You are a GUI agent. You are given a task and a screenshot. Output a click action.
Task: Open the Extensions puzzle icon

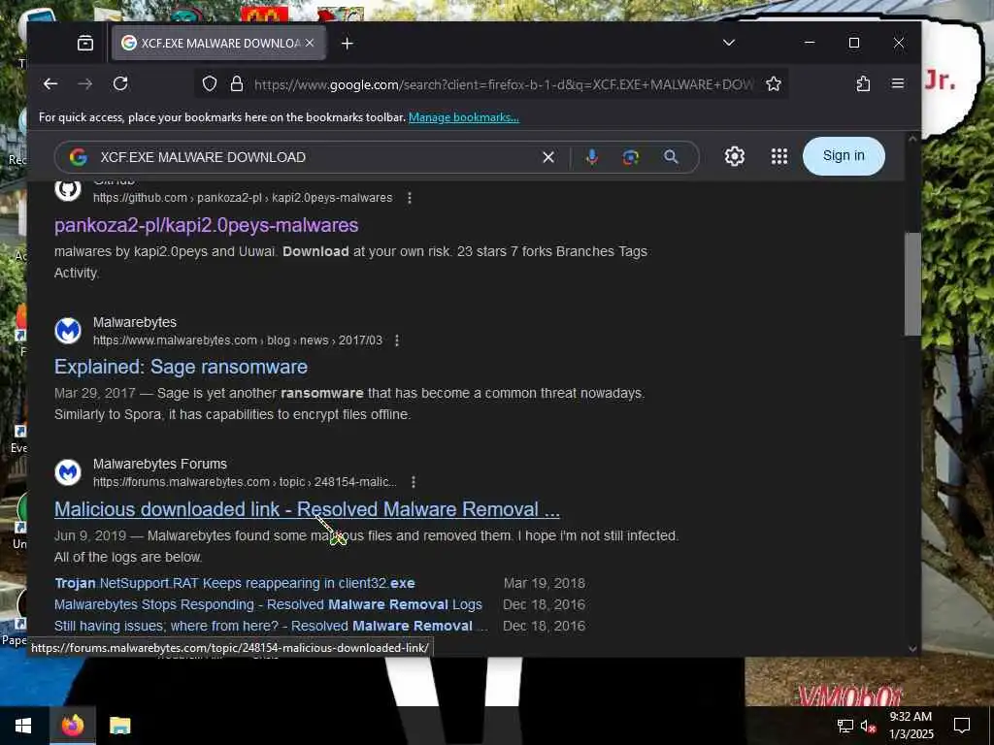(863, 83)
